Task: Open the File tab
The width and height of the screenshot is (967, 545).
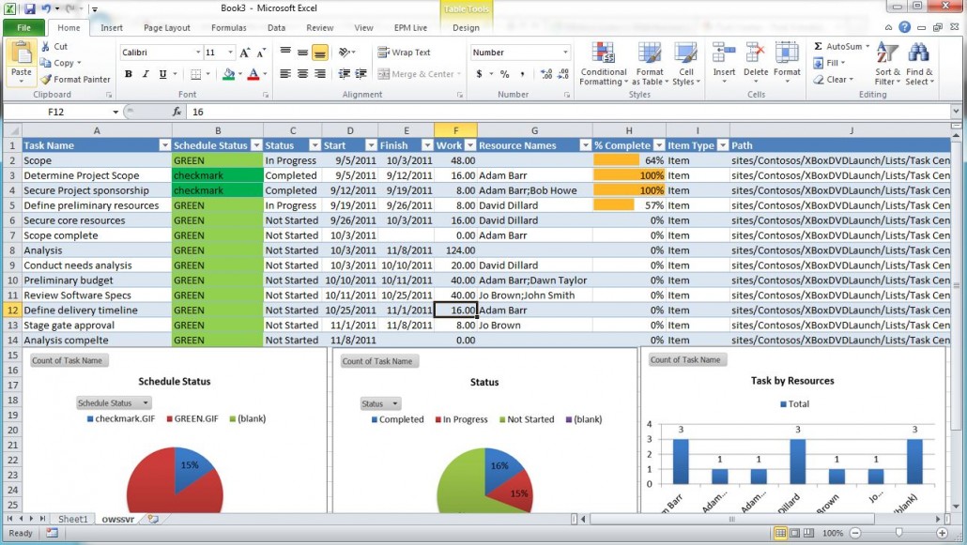Action: (23, 28)
